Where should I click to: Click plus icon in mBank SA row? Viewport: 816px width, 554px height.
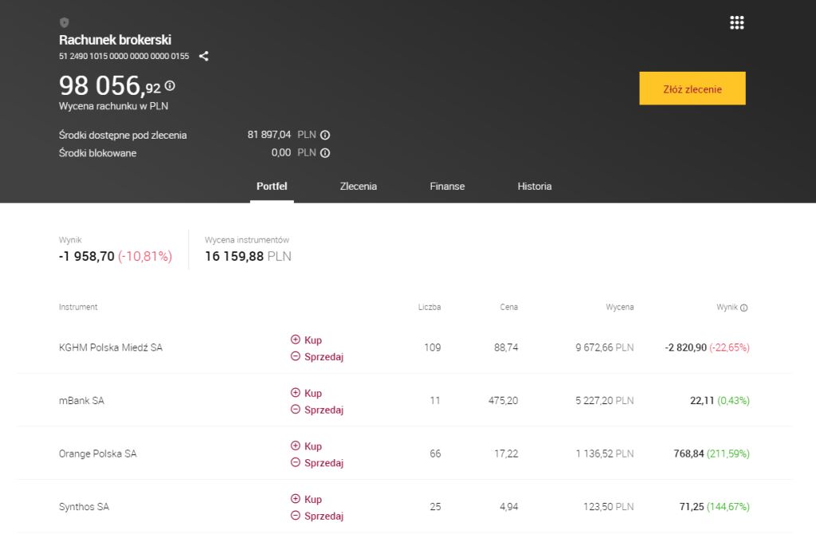coord(295,393)
